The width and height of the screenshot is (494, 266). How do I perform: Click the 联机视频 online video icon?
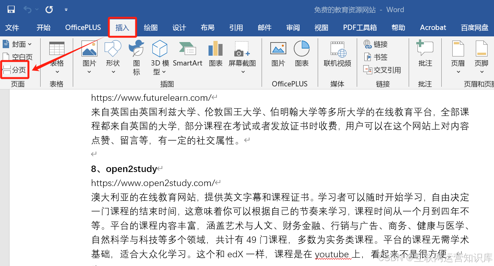tap(337, 49)
